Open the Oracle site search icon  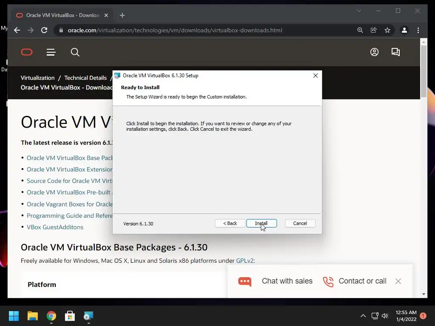(x=75, y=52)
